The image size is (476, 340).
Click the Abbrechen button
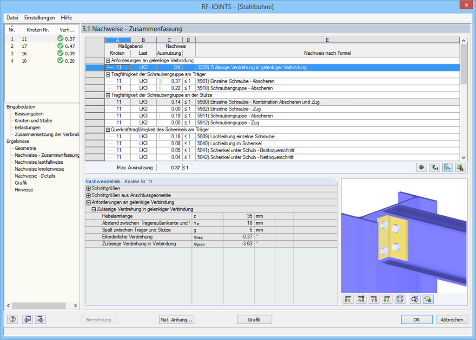tap(452, 320)
